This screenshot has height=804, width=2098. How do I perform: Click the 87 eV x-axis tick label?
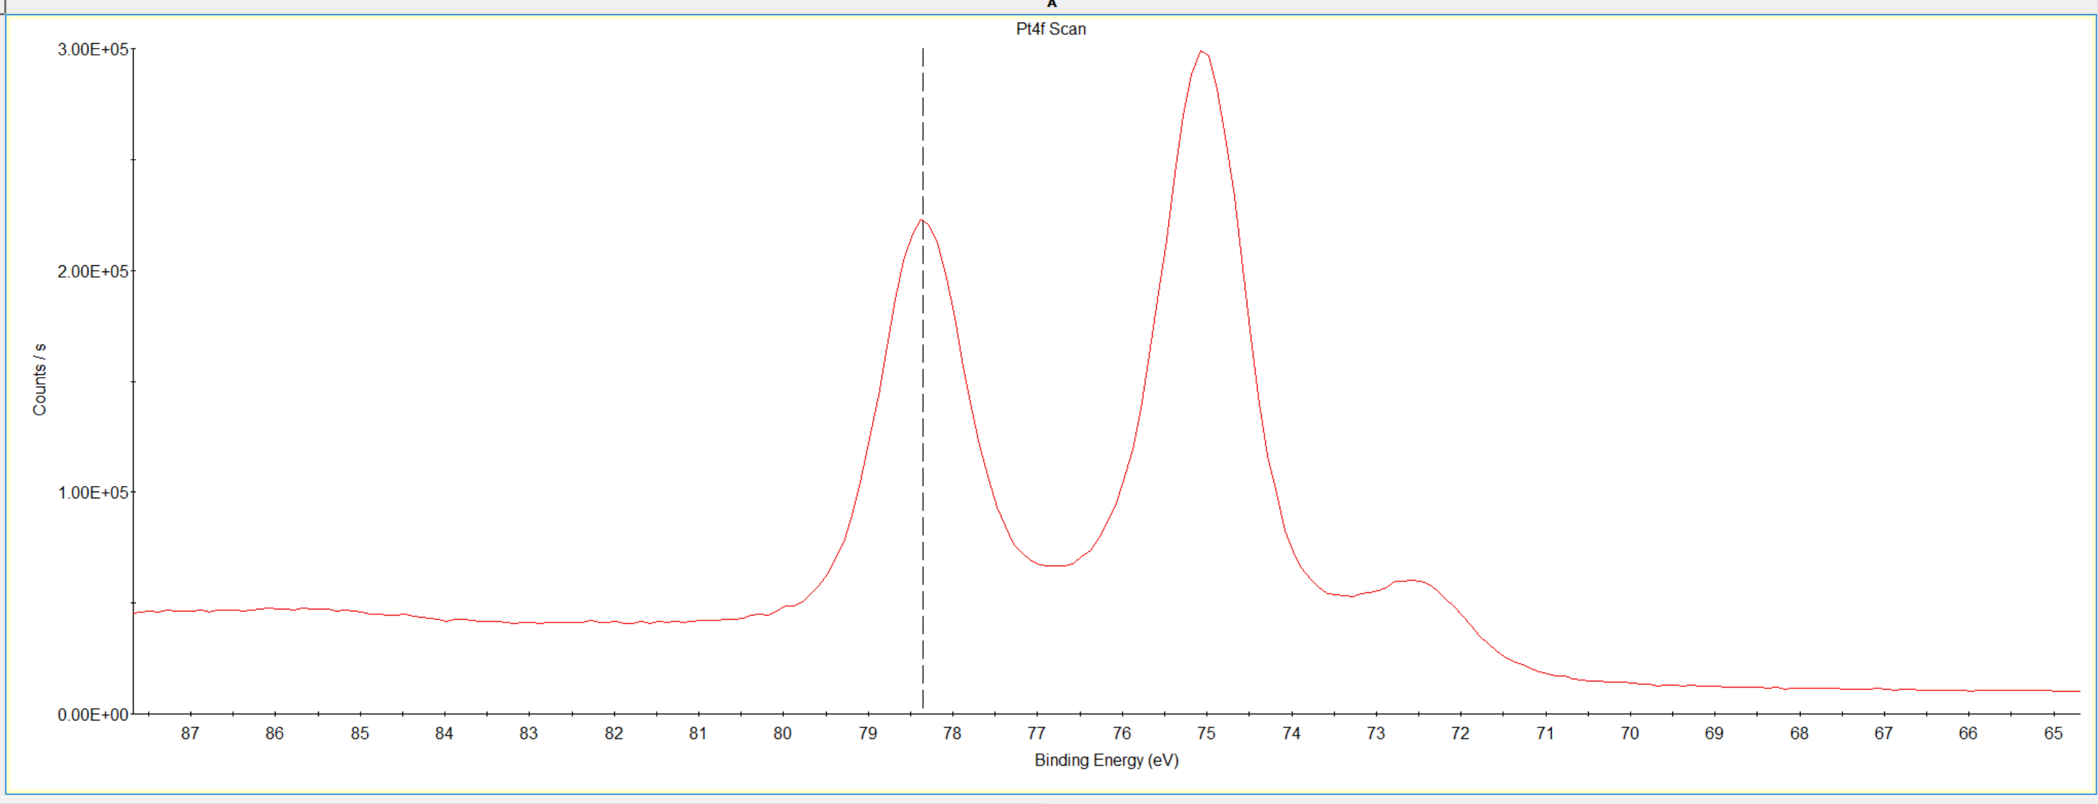coord(190,733)
